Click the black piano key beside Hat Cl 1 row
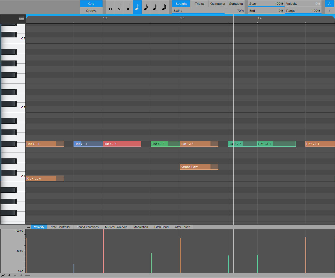This screenshot has height=278, width=335. [x=9, y=144]
